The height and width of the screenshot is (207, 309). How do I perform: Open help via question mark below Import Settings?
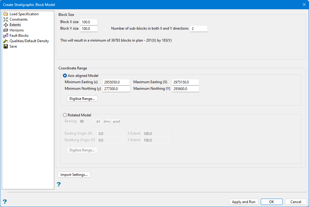point(59,184)
